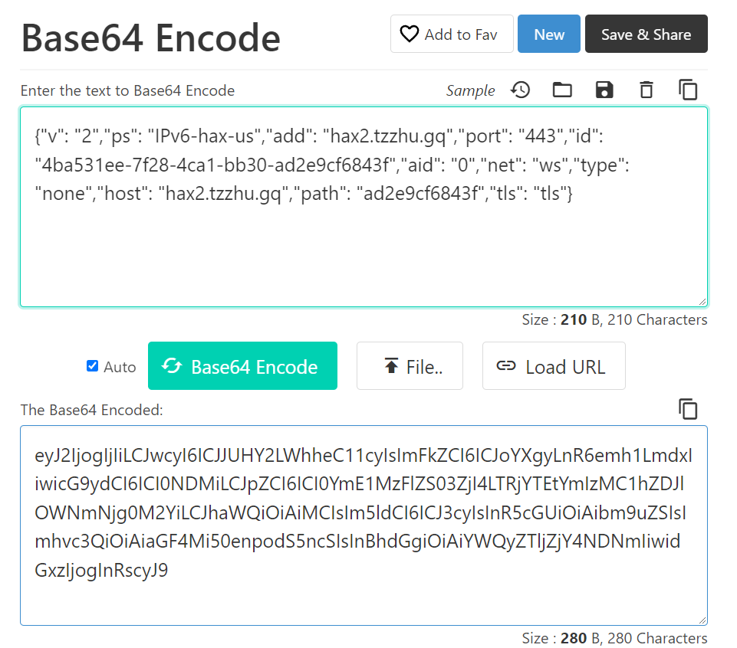Copy input text using the copy icon

(x=688, y=90)
